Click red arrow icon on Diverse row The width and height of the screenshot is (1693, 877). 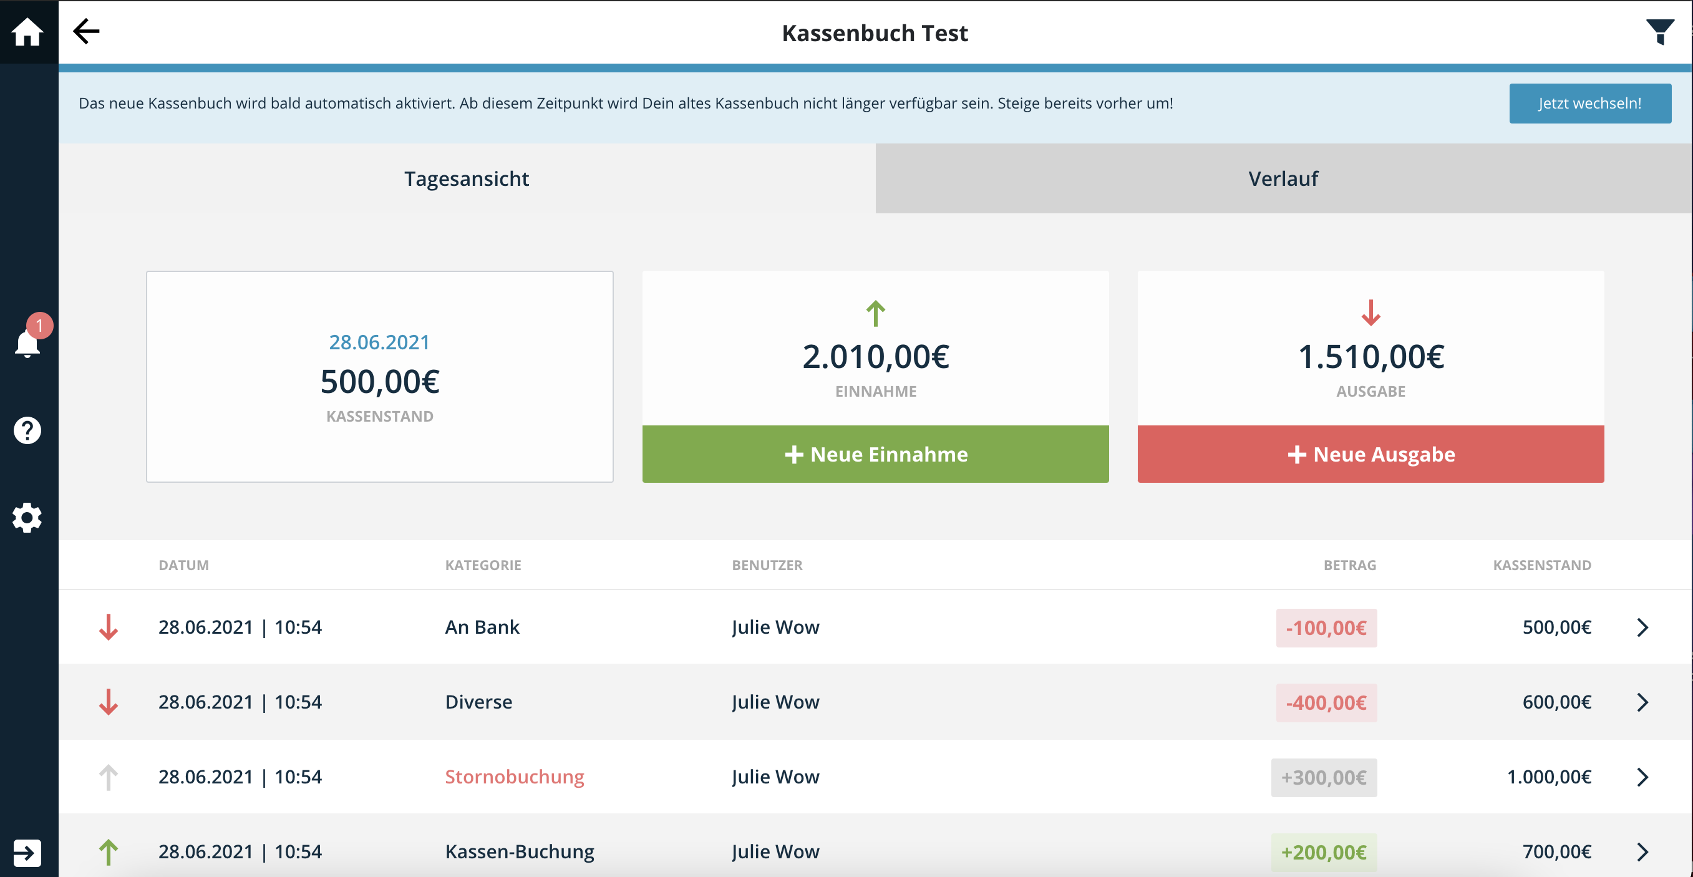pyautogui.click(x=109, y=702)
